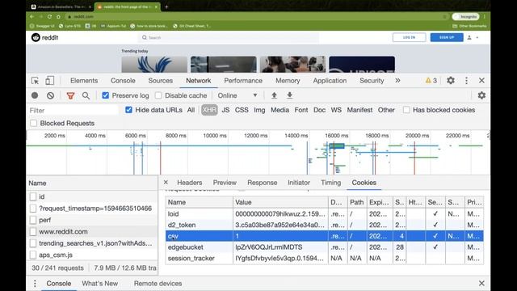The image size is (517, 291).
Task: Show request Preview tab
Action: point(225,183)
